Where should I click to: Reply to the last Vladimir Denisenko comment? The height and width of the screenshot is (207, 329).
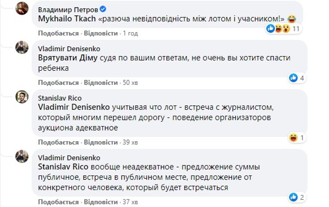[100, 202]
